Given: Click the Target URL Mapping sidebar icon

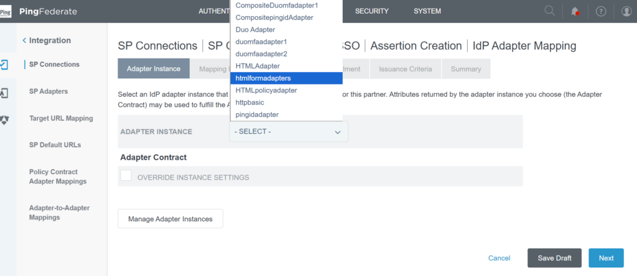Looking at the screenshot, I should click(x=4, y=119).
